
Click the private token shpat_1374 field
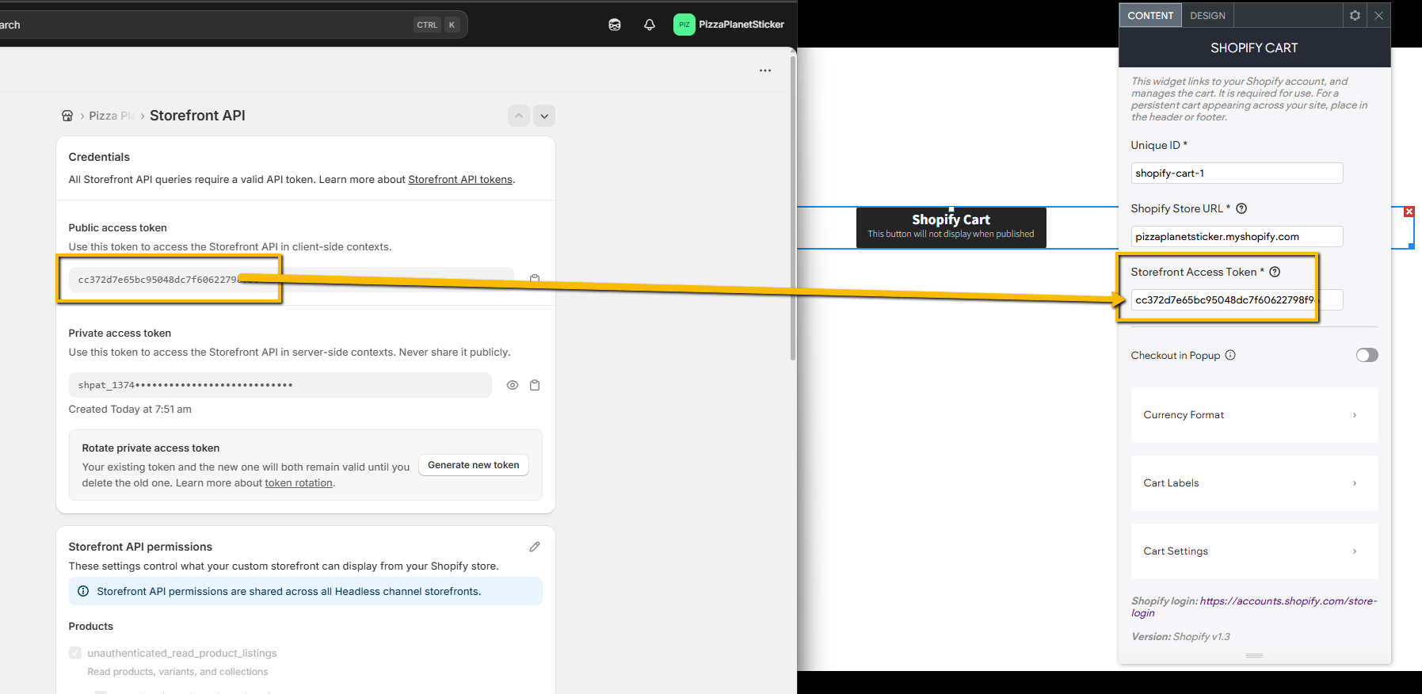[x=280, y=385]
